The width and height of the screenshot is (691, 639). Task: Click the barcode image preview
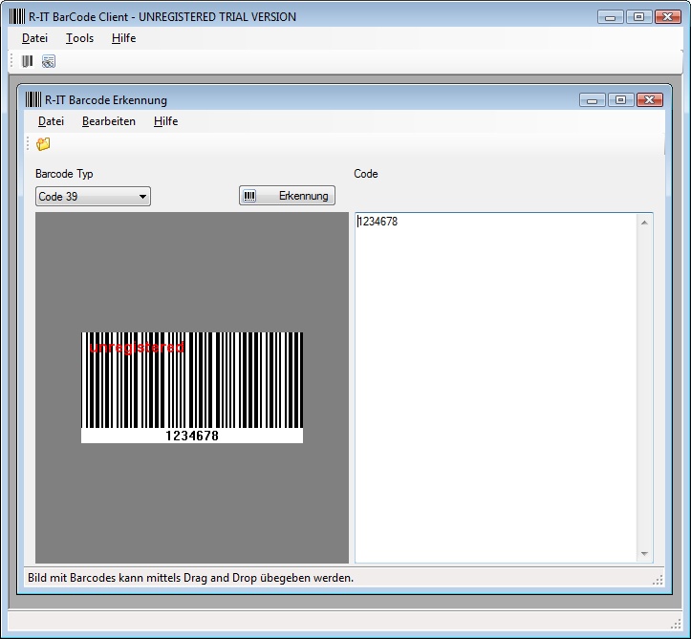pos(192,388)
